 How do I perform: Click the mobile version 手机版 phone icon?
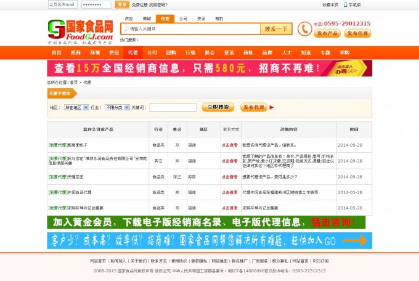coord(345,5)
